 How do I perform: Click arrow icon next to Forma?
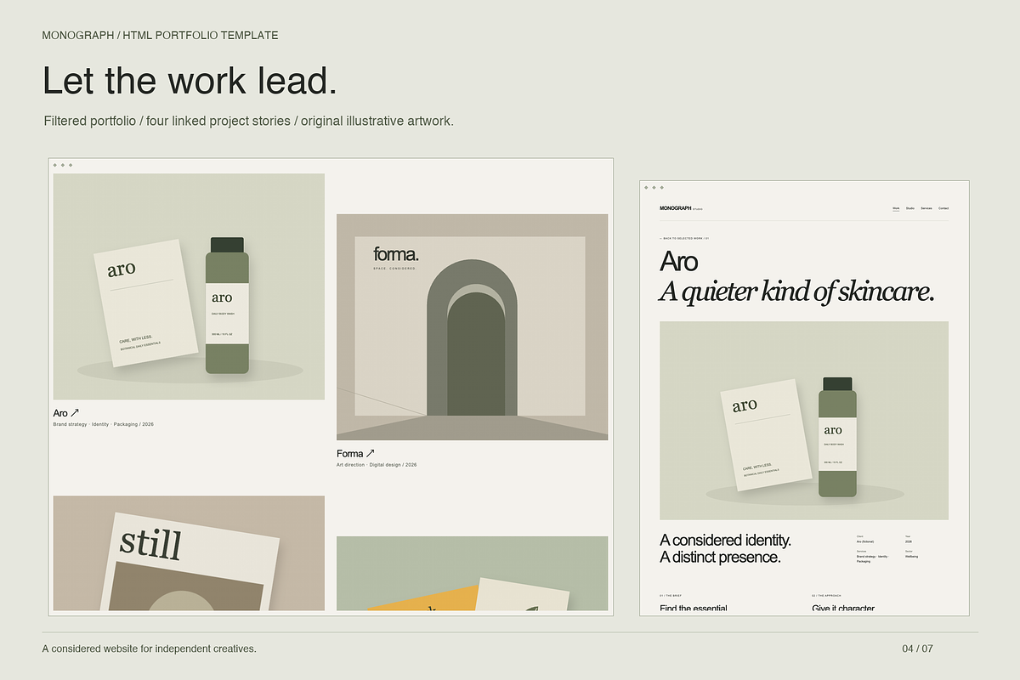coord(370,454)
